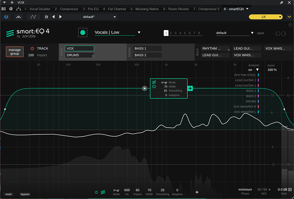Select state slot 1
Image resolution: width=294 pixels, height=199 pixels.
pos(166,33)
